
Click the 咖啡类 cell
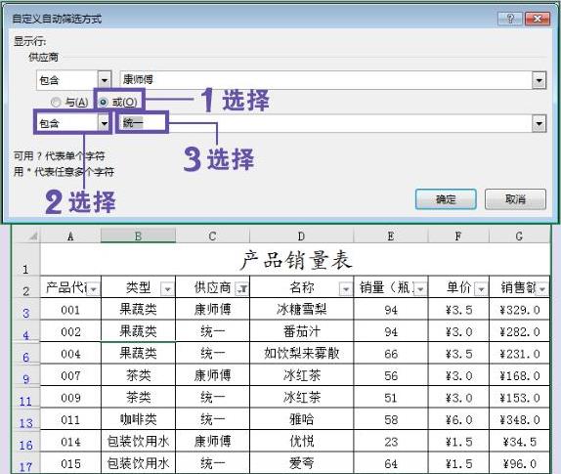click(x=138, y=419)
